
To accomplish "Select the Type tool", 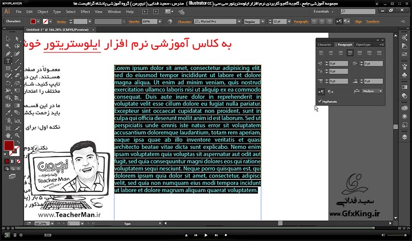I will tap(8, 61).
